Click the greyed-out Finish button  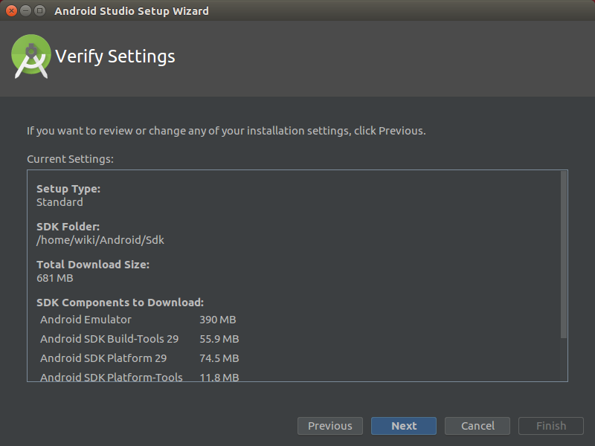[551, 426]
